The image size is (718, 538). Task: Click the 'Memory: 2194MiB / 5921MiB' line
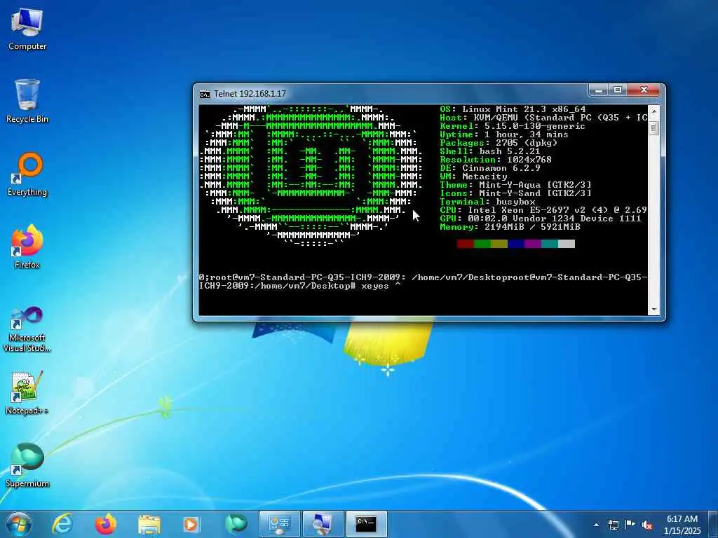[510, 227]
